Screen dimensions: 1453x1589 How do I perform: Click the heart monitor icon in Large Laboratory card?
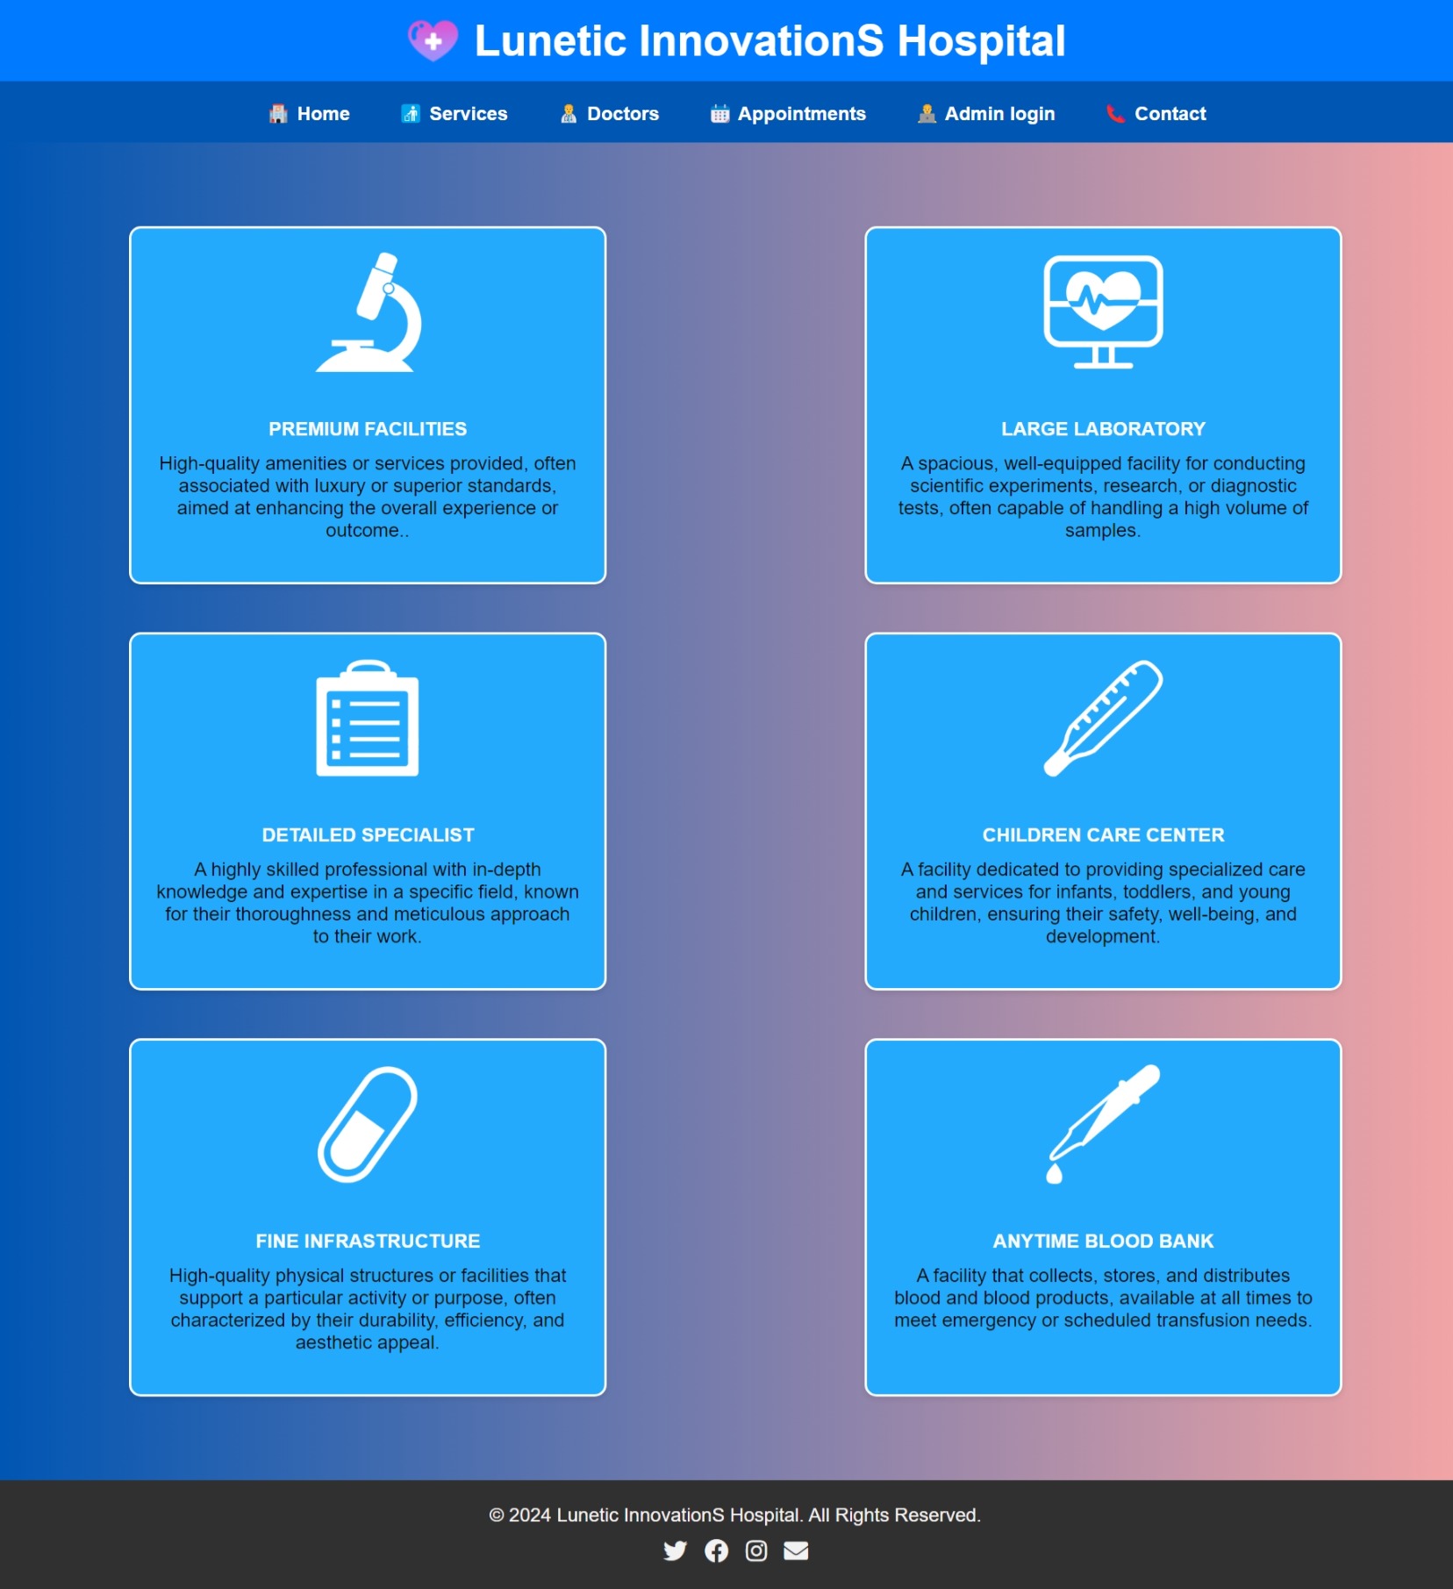[x=1103, y=311]
